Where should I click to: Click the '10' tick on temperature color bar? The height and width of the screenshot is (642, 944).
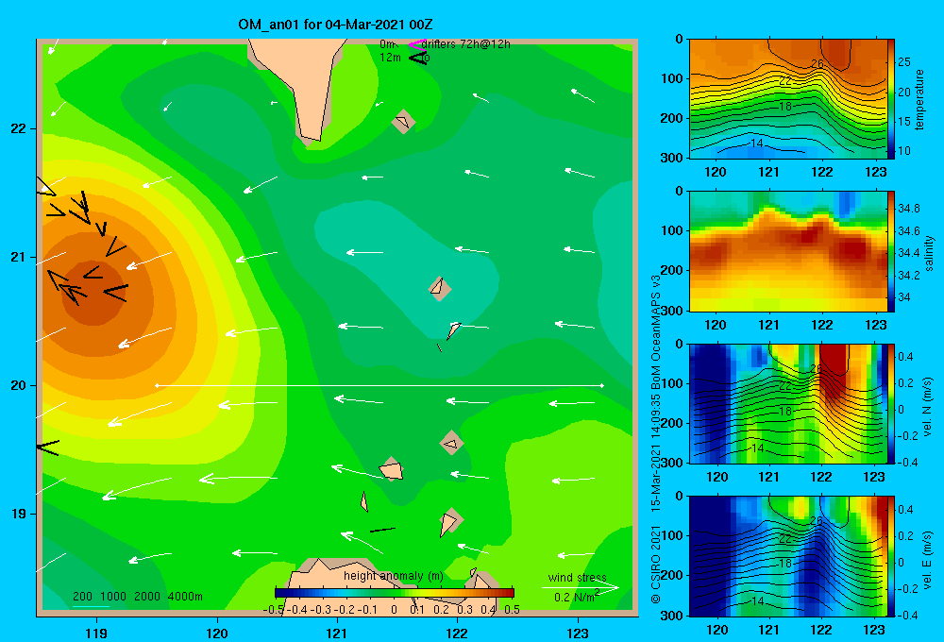click(x=903, y=151)
